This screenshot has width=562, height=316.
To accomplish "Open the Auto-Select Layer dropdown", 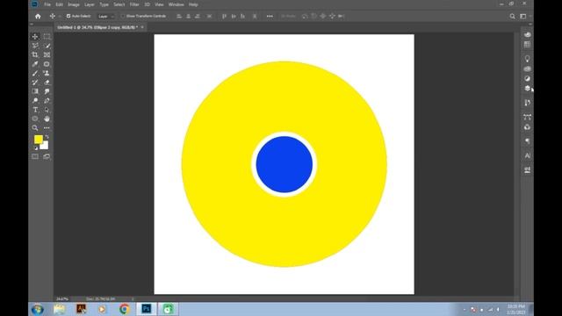I will (106, 17).
